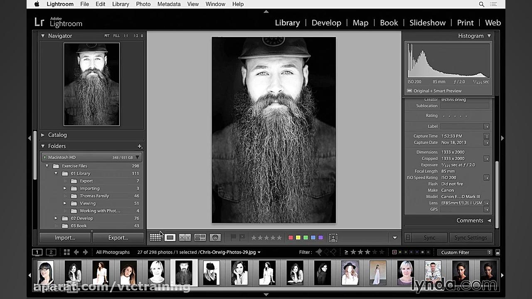The width and height of the screenshot is (532, 299).
Task: Select the bearded man thumbnail in filmstrip
Action: pos(184,272)
